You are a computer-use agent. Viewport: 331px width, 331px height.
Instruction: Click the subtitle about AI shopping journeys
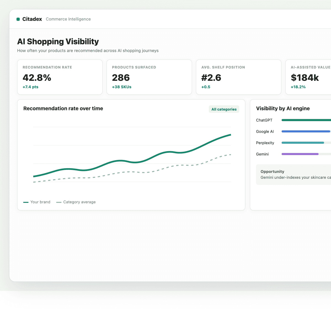pos(88,51)
